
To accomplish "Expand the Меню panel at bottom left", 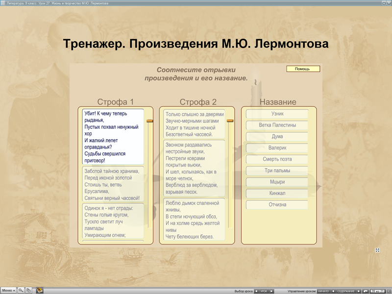I will click(7, 290).
